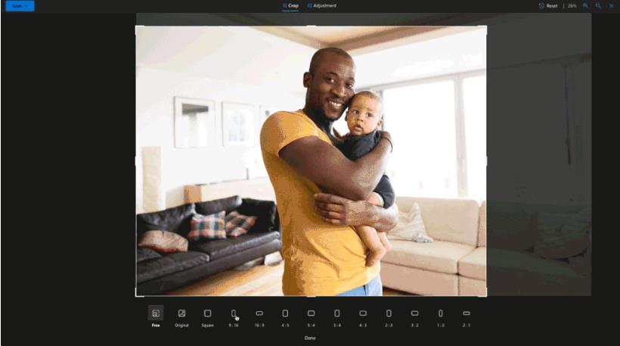This screenshot has width=620, height=346.
Task: Apply the 16:9 widescreen crop ratio
Action: [259, 313]
